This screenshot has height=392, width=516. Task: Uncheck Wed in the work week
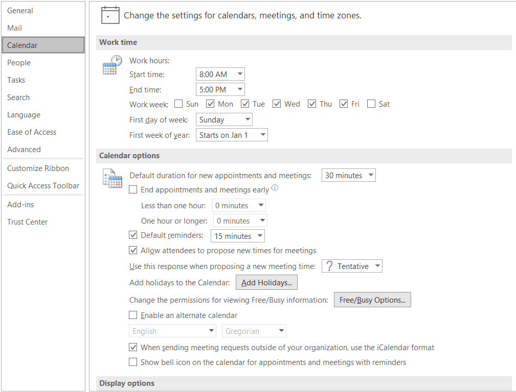(x=277, y=104)
